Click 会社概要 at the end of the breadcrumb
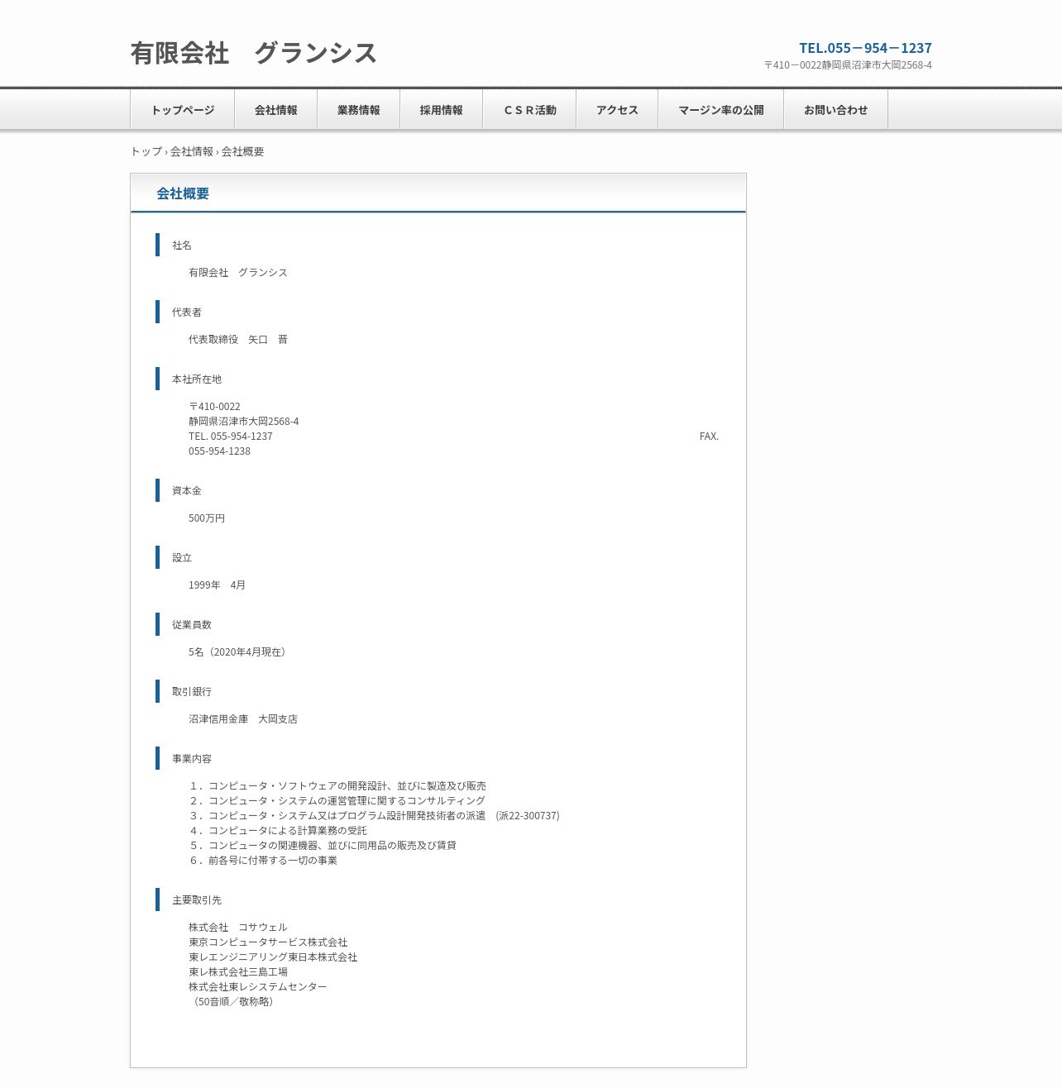This screenshot has width=1062, height=1088. tap(242, 151)
